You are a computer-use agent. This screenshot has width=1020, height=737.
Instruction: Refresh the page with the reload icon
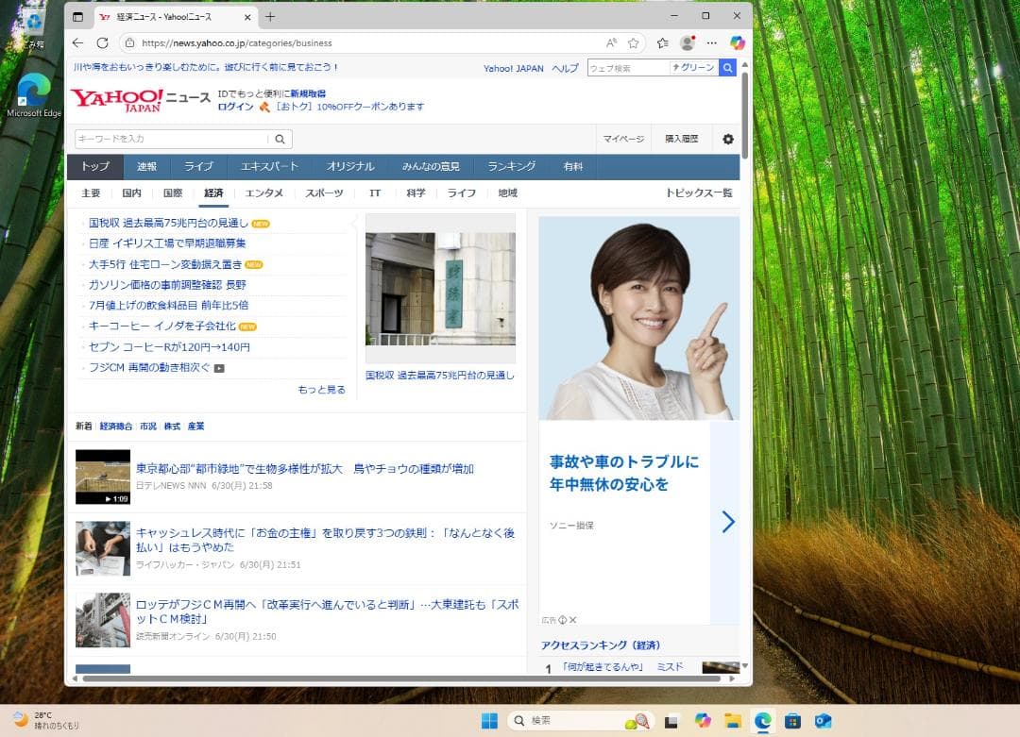[x=102, y=42]
